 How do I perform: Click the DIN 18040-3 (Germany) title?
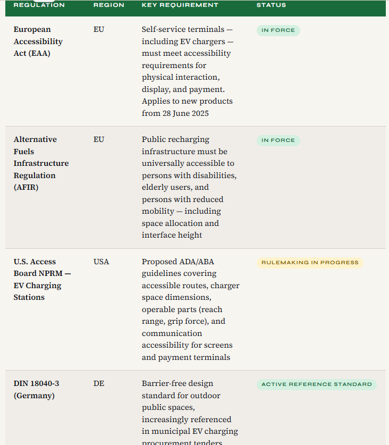(x=36, y=389)
